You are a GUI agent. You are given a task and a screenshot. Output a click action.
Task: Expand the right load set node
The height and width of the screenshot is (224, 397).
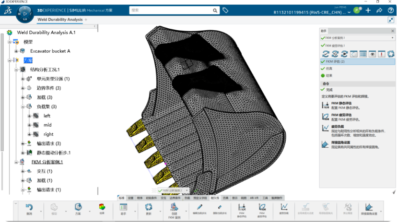(29, 134)
